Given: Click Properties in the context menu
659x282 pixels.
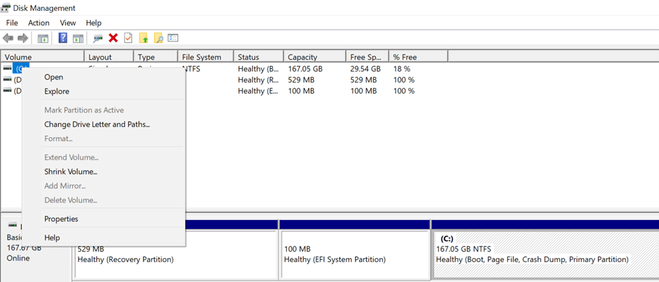Looking at the screenshot, I should [61, 218].
